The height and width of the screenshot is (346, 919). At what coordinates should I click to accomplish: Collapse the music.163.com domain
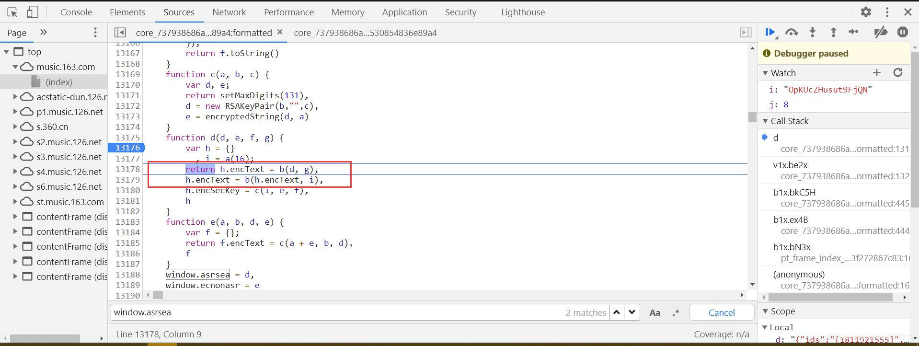[15, 67]
